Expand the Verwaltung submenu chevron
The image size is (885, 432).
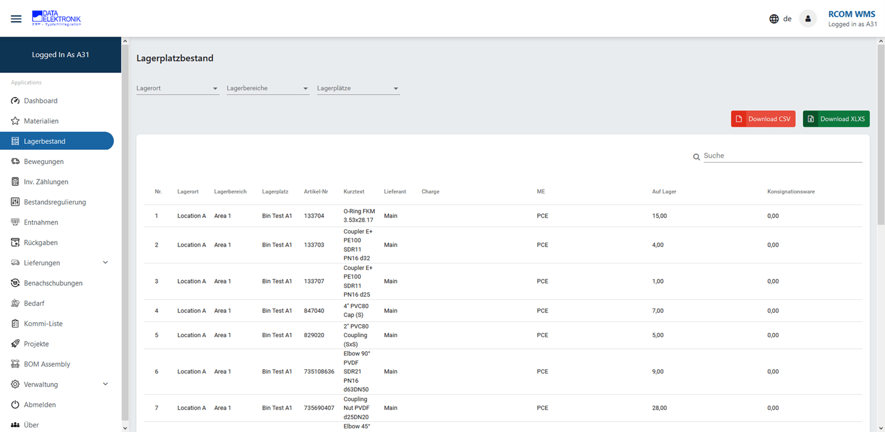click(106, 384)
